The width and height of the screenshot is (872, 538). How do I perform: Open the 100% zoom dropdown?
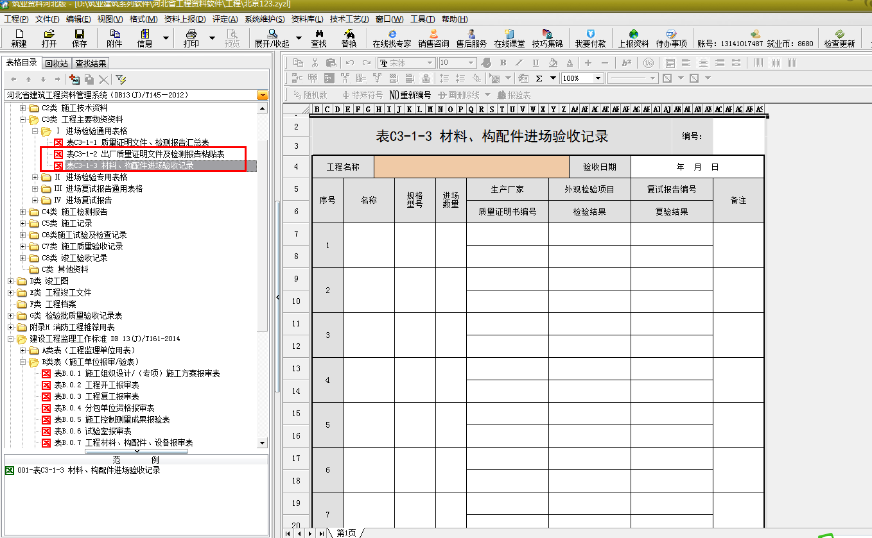598,78
